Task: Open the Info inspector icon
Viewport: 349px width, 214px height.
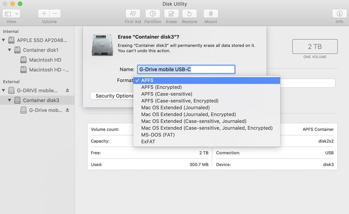Action: tap(339, 14)
